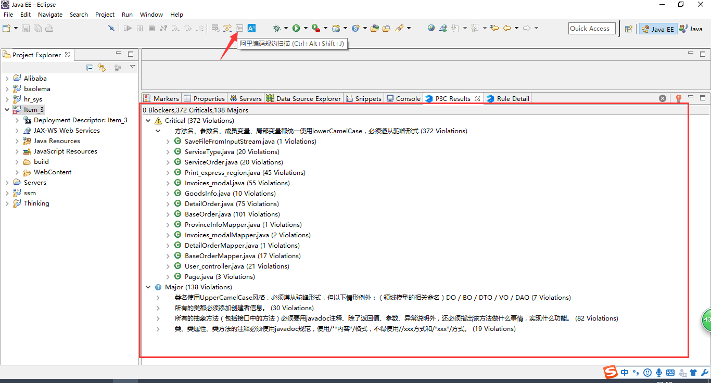Click the green Run button icon
The width and height of the screenshot is (711, 383).
pos(296,28)
